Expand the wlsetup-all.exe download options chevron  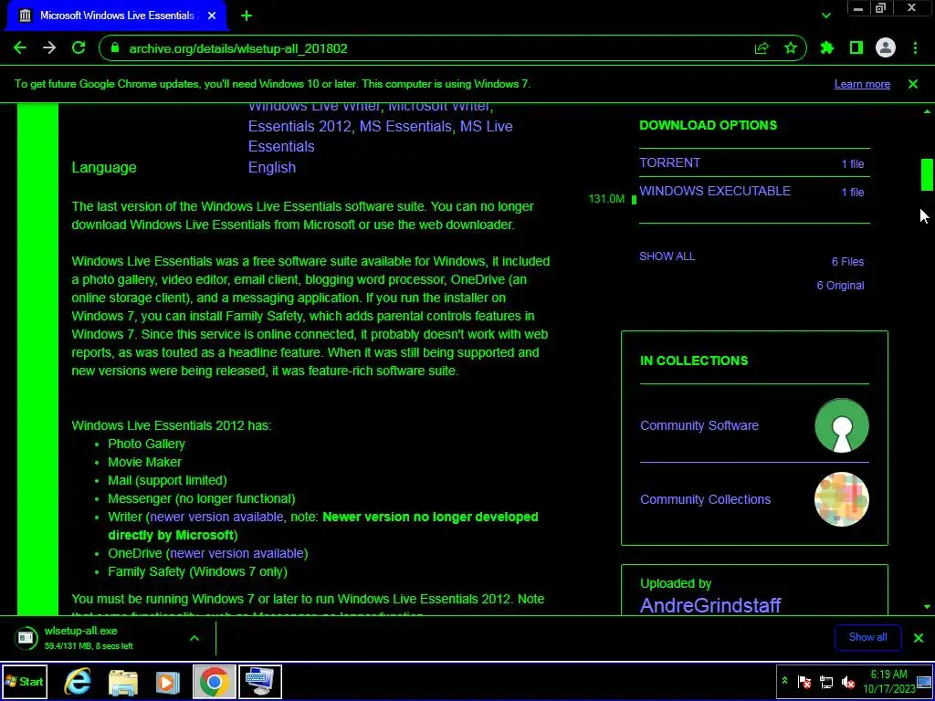pos(194,638)
